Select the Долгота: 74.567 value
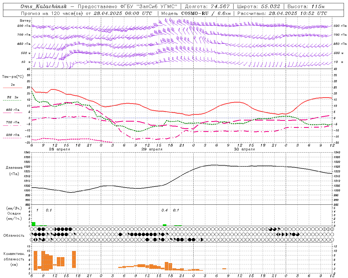The height and width of the screenshot is (278, 348). coord(207,7)
